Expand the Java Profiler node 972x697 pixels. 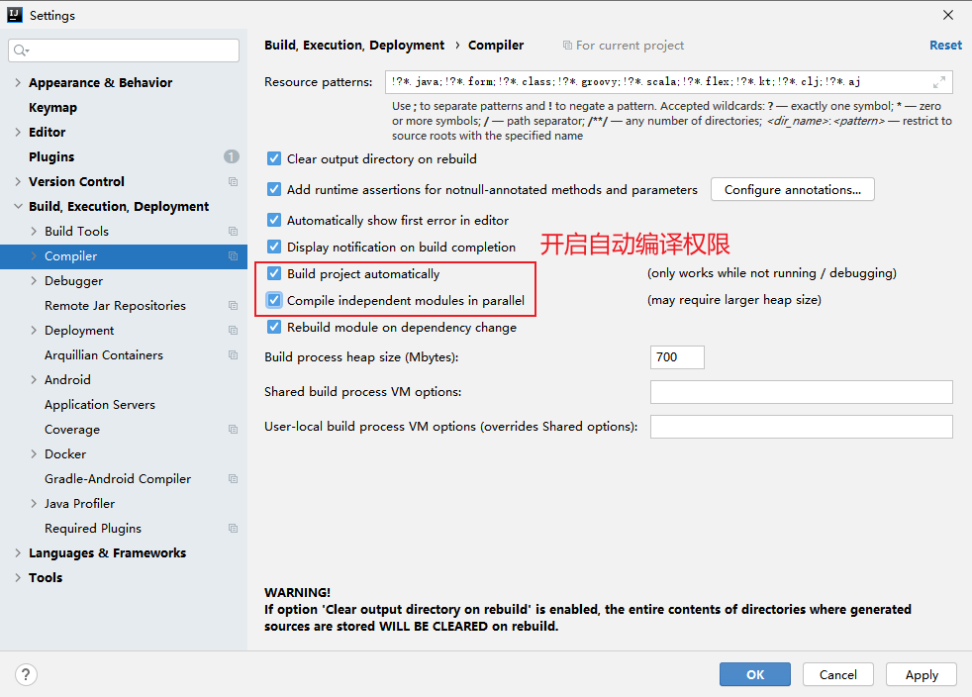(x=34, y=504)
